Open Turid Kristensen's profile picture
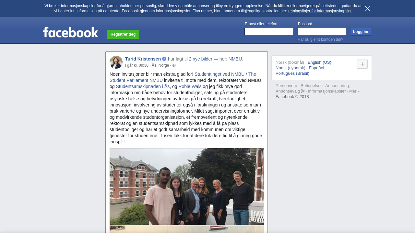415x233 pixels. (116, 62)
